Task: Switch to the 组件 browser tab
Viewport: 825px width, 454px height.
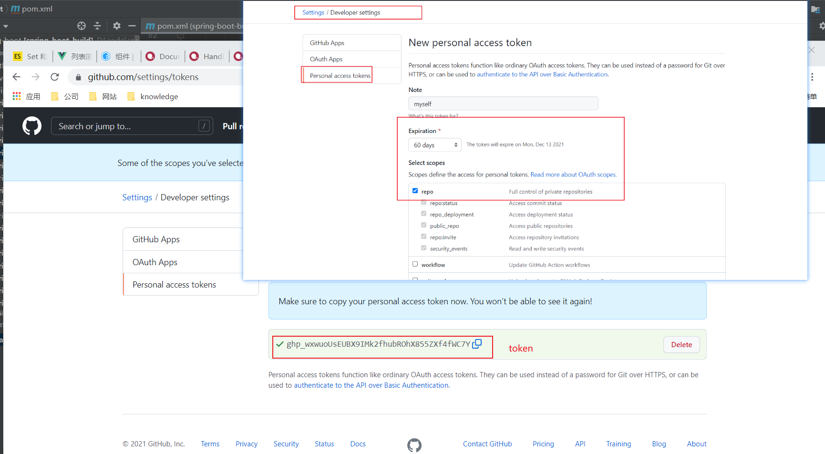Action: (117, 56)
